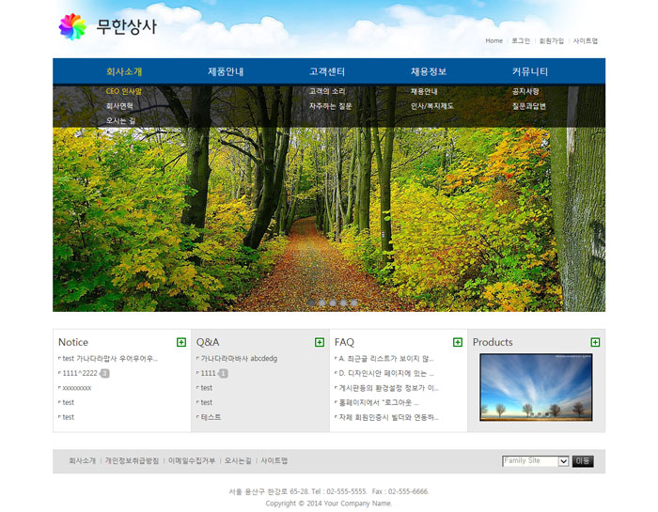Select 고객의 소리 submenu item
Image resolution: width=658 pixels, height=512 pixels.
327,91
